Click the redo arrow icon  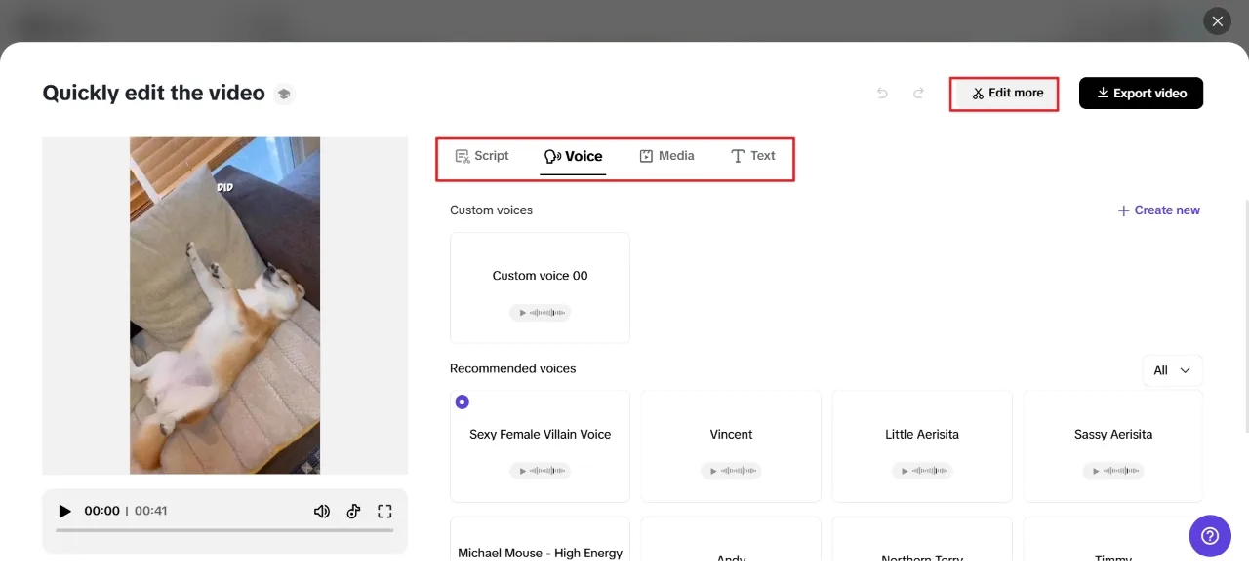(918, 94)
